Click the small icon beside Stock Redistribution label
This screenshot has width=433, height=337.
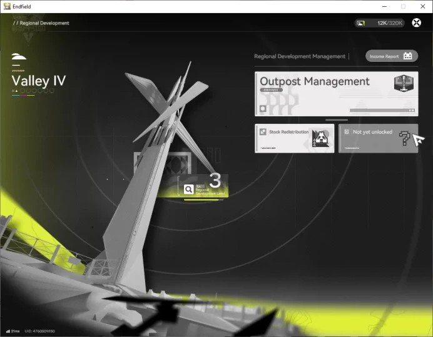[x=263, y=132]
